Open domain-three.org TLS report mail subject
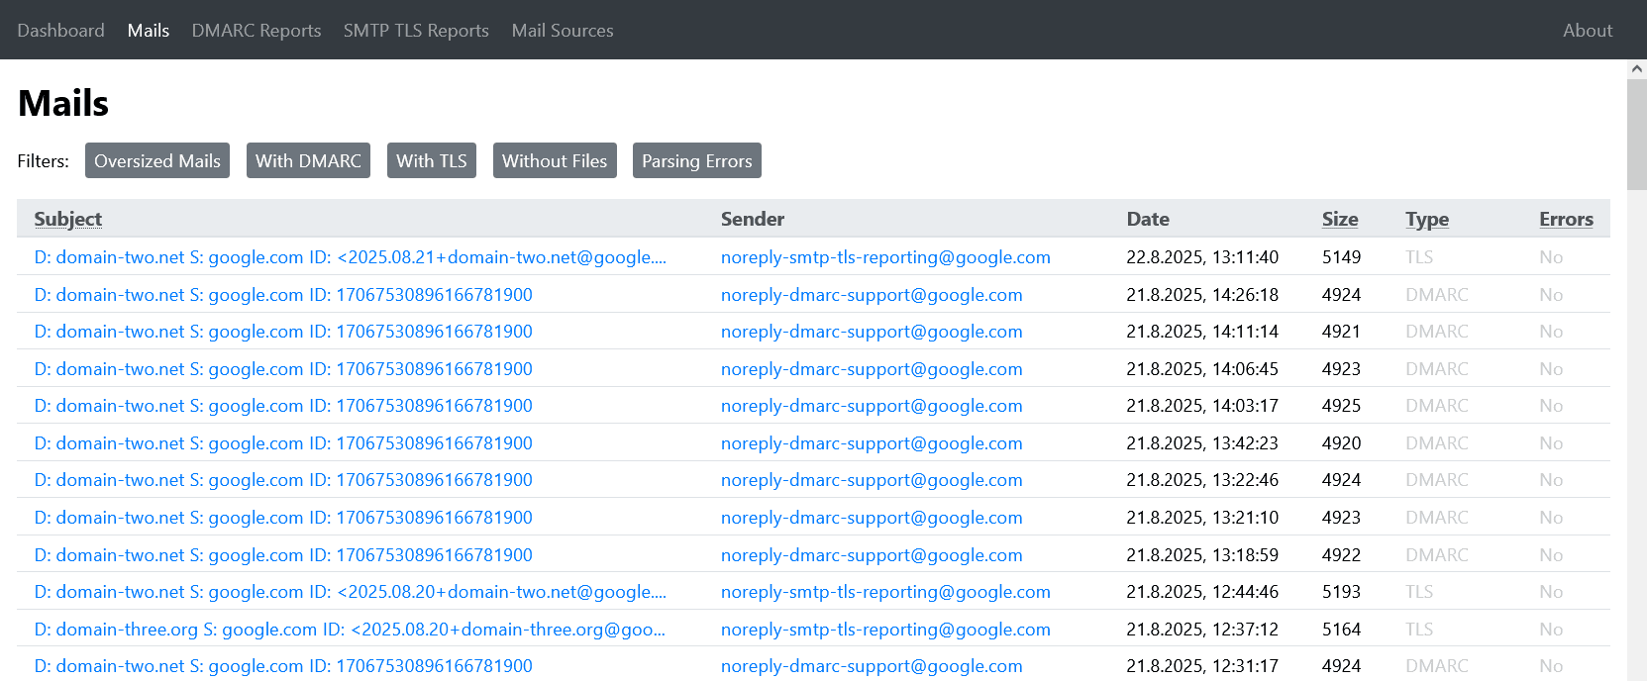The image size is (1647, 681). (x=350, y=630)
